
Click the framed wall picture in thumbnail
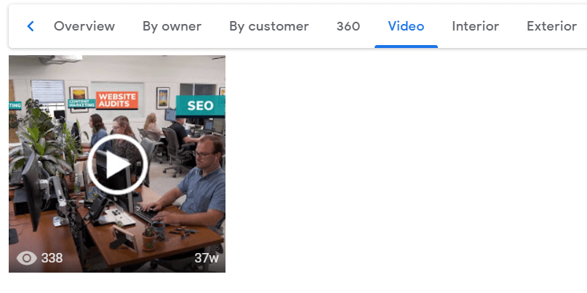163,98
